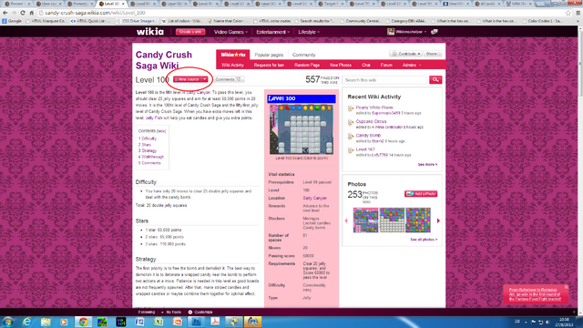Open the Google bookmark
The height and width of the screenshot is (328, 583).
(x=12, y=21)
